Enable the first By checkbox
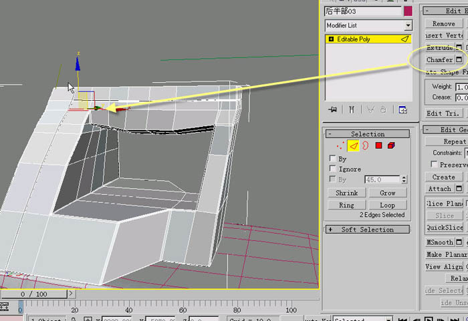Viewport: 468px width, 321px height. pos(332,158)
